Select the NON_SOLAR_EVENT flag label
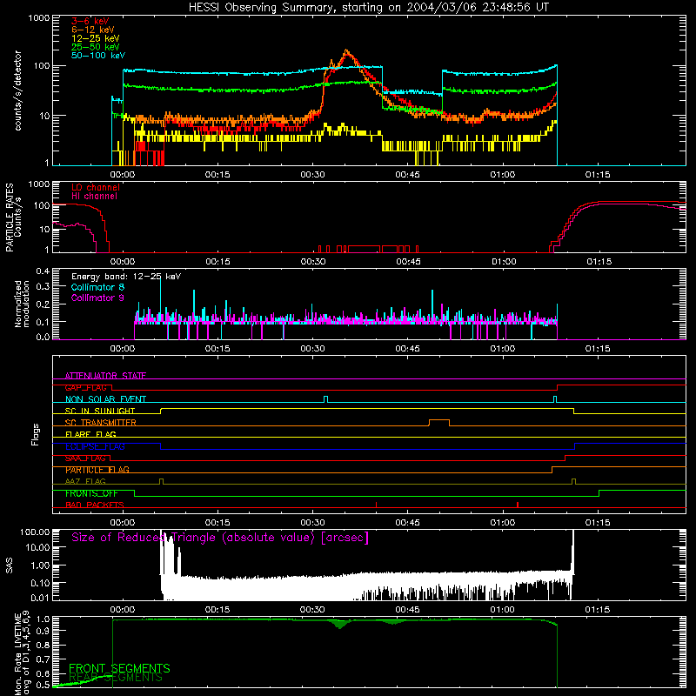The image size is (696, 696). 105,399
